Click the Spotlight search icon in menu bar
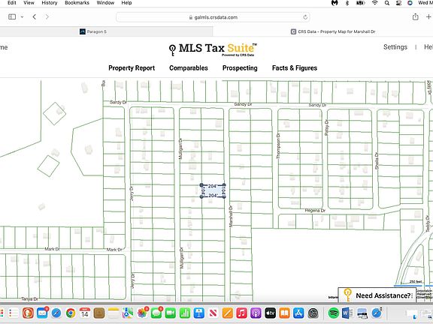The image size is (433, 324). click(x=387, y=3)
